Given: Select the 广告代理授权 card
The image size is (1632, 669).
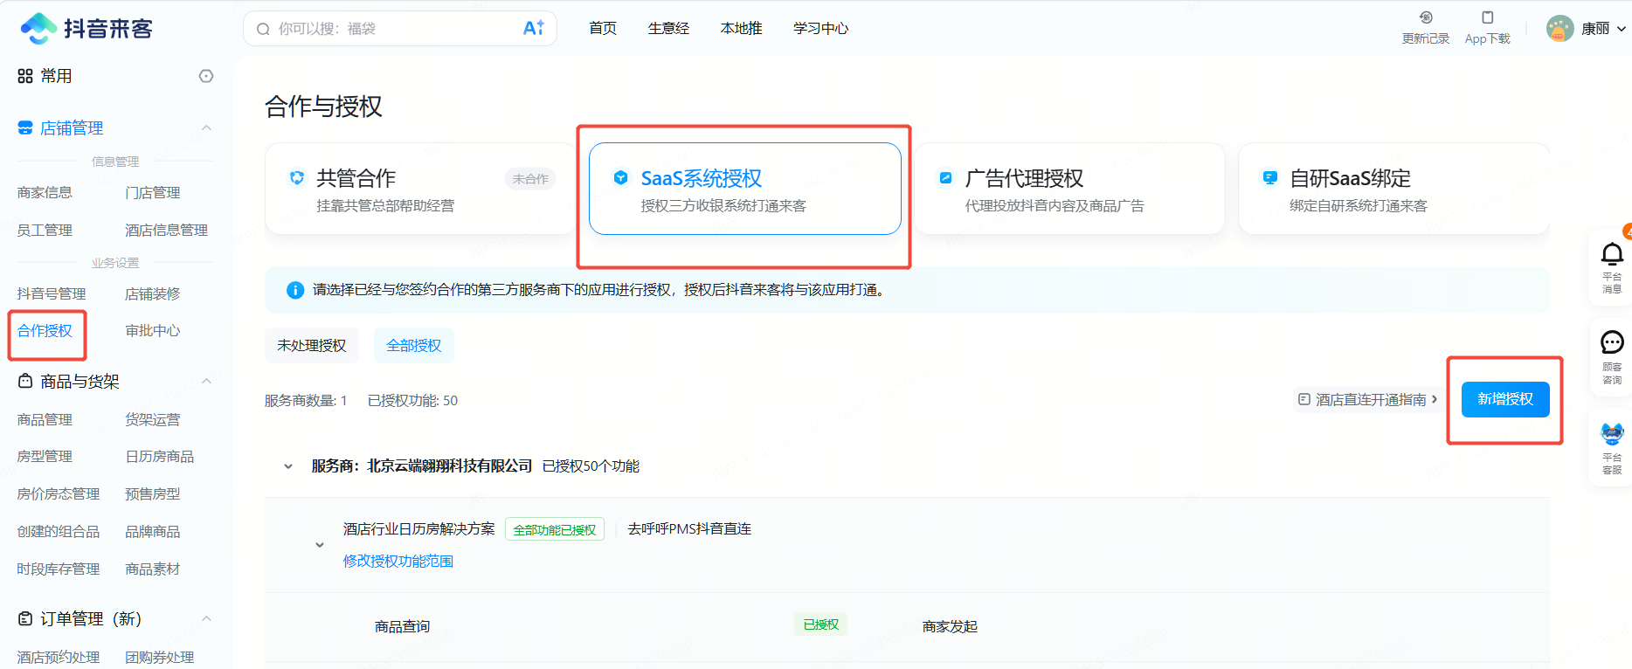Looking at the screenshot, I should click(x=1069, y=189).
